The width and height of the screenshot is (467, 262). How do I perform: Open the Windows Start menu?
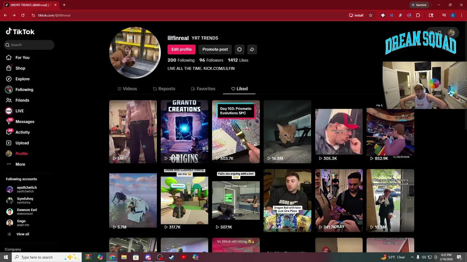click(5, 257)
